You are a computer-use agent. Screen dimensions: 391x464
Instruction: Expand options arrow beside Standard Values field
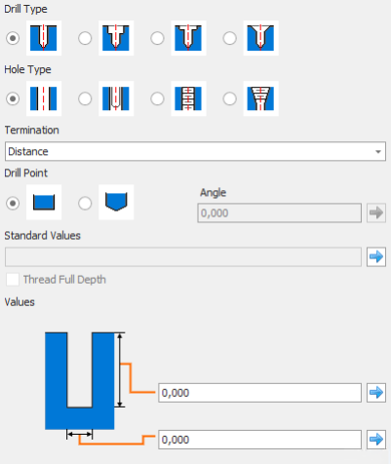[376, 256]
